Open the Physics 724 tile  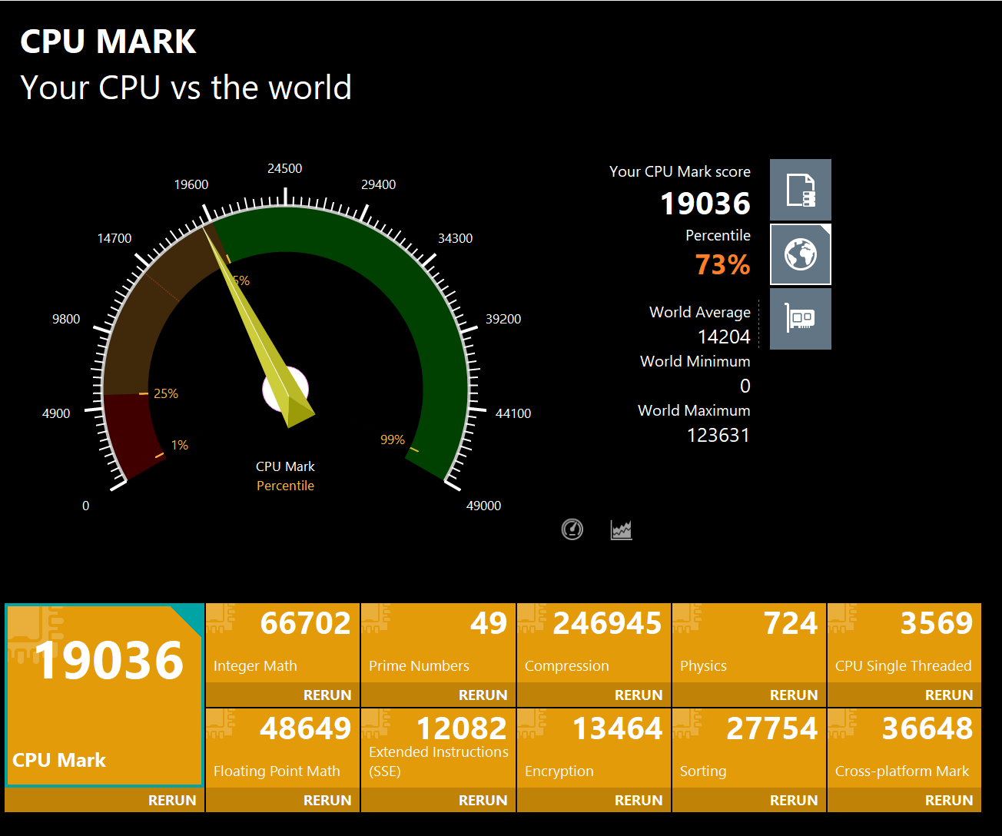(x=749, y=643)
